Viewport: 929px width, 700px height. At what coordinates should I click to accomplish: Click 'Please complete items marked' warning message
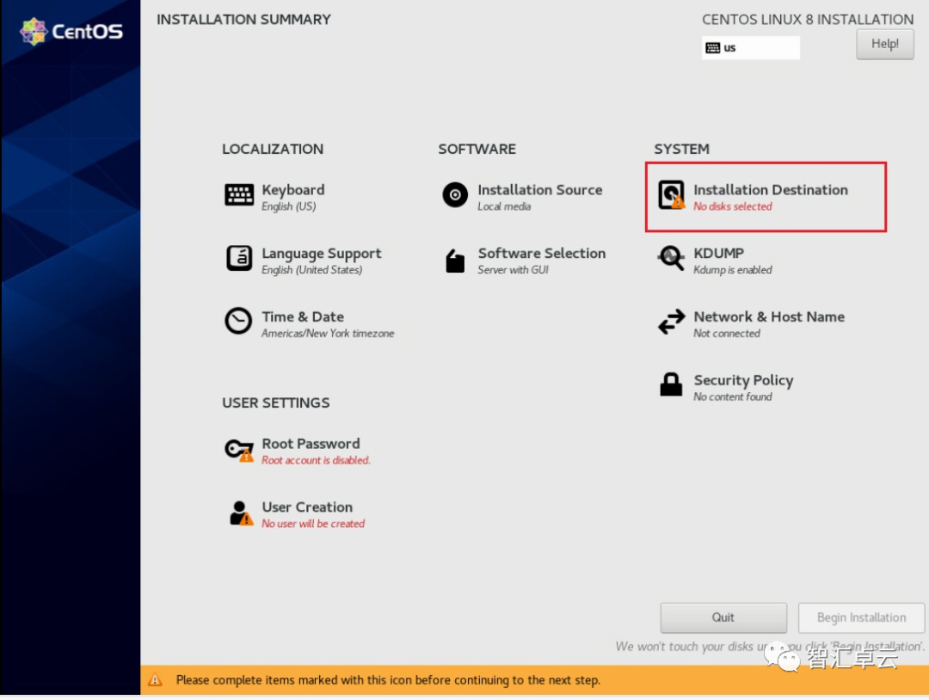tap(388, 680)
